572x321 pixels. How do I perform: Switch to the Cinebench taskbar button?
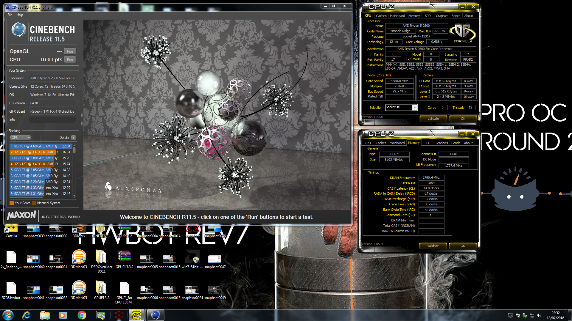156,315
